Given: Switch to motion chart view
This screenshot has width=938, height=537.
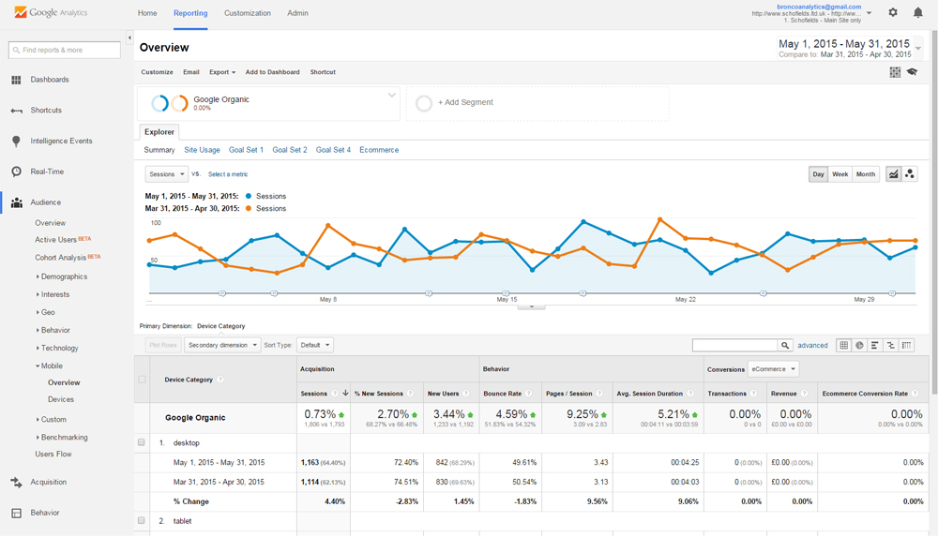Looking at the screenshot, I should click(910, 174).
